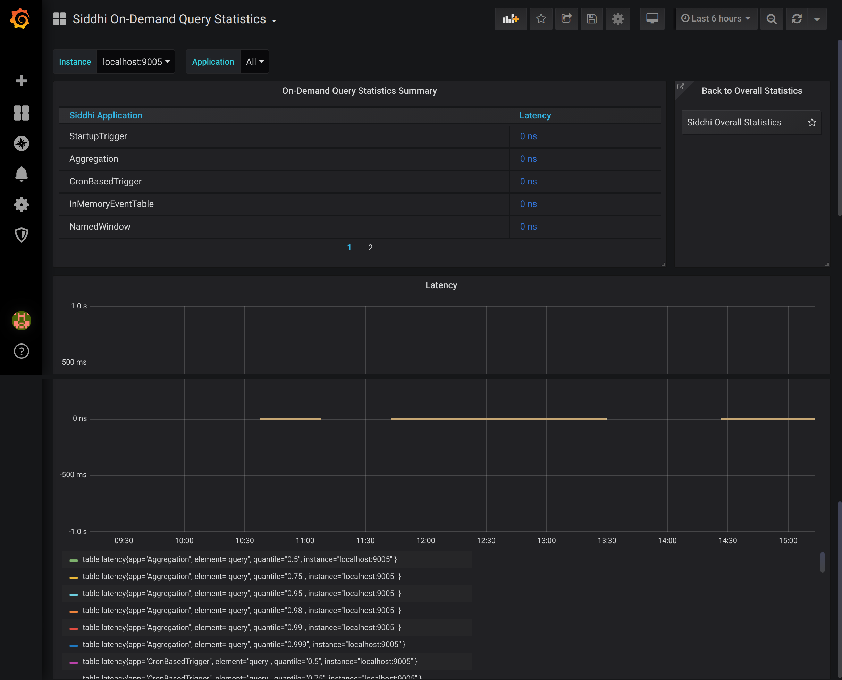Click external link icon on Back to Overall Statistics panel
This screenshot has height=680, width=842.
tap(681, 86)
